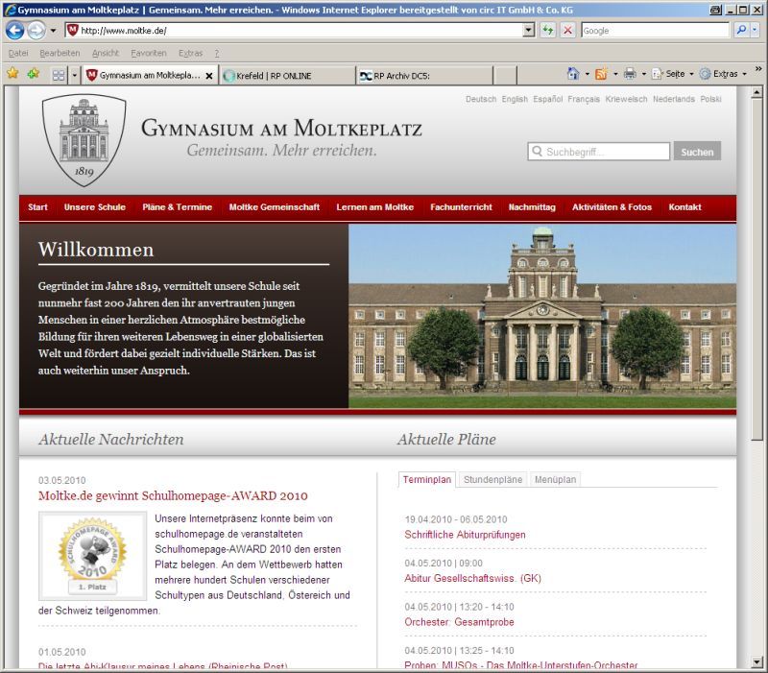Select the Stundenpläne tab

tap(492, 479)
